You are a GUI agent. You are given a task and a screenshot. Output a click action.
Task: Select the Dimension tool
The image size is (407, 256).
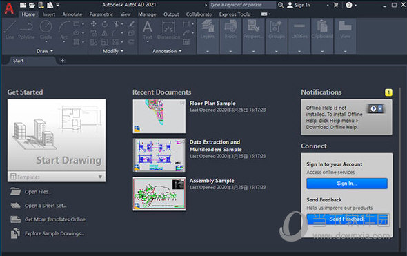point(168,30)
